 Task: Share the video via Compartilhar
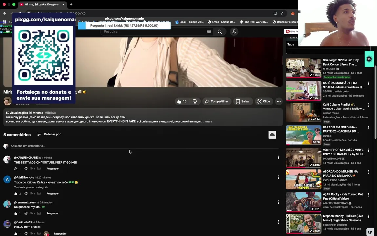(217, 101)
